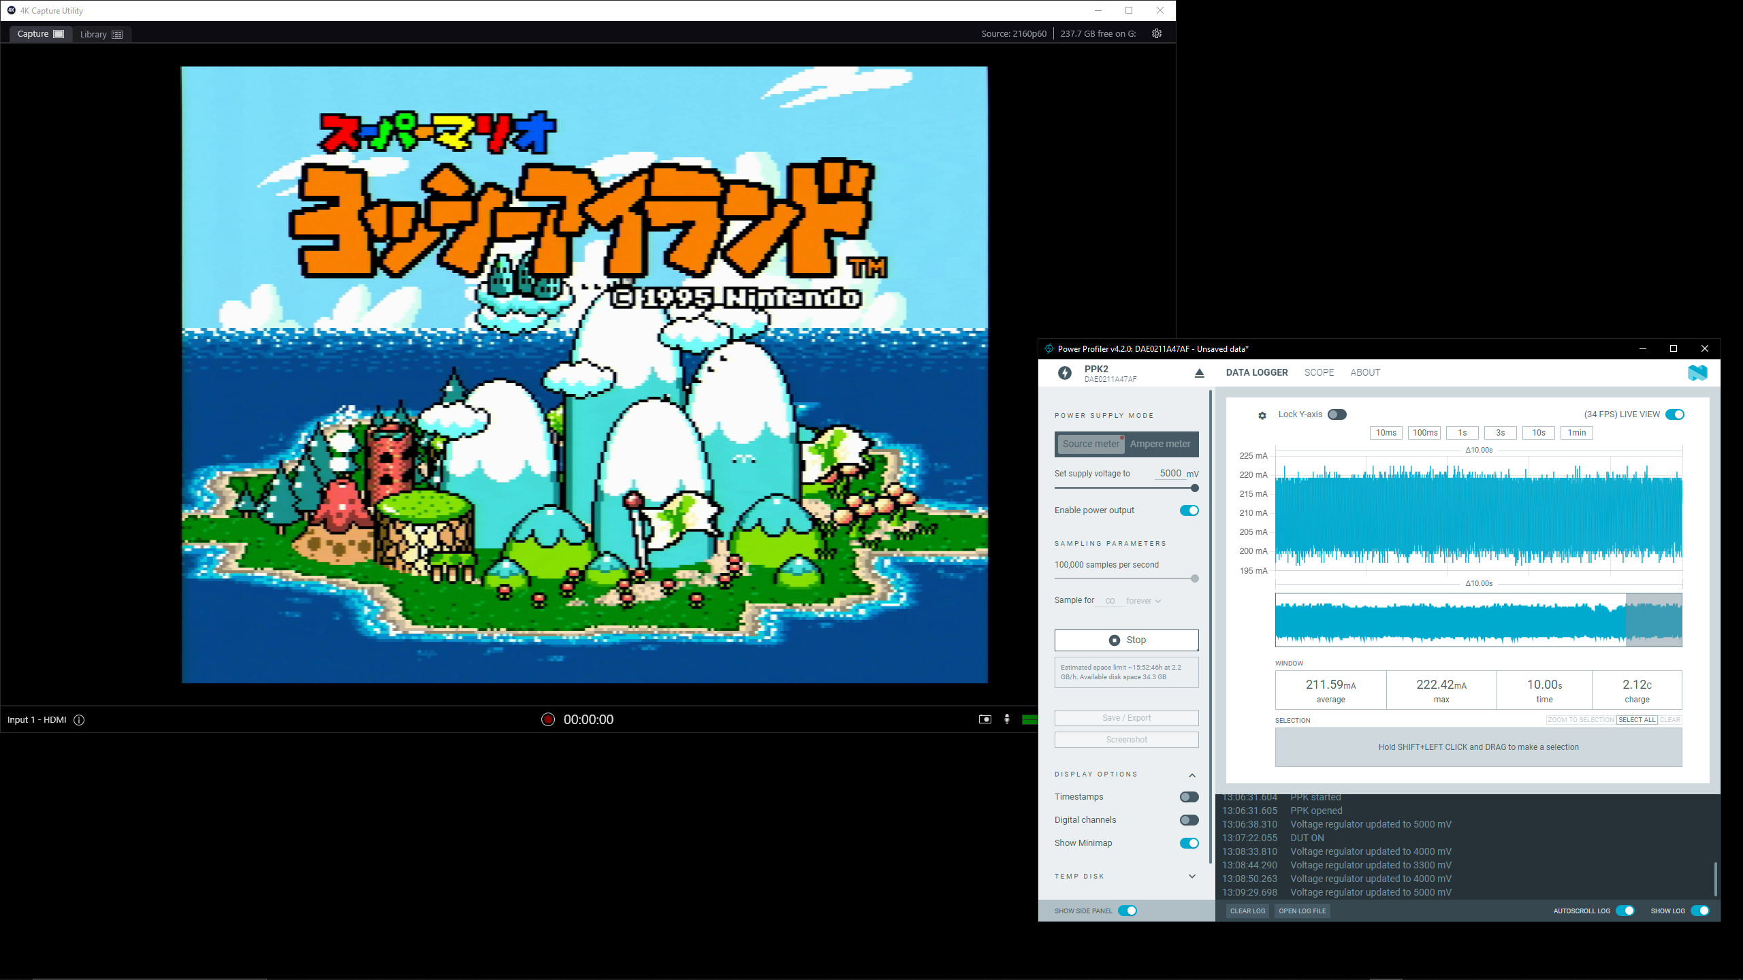Click the record button in Capture Utility
1743x980 pixels.
[547, 719]
